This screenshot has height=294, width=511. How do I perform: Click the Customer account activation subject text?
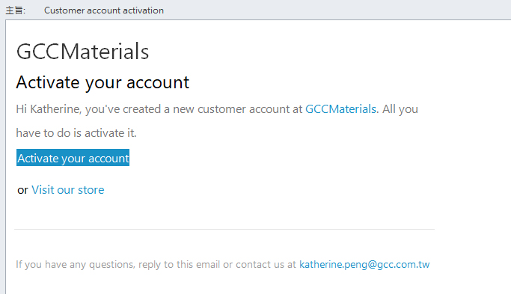tap(104, 10)
